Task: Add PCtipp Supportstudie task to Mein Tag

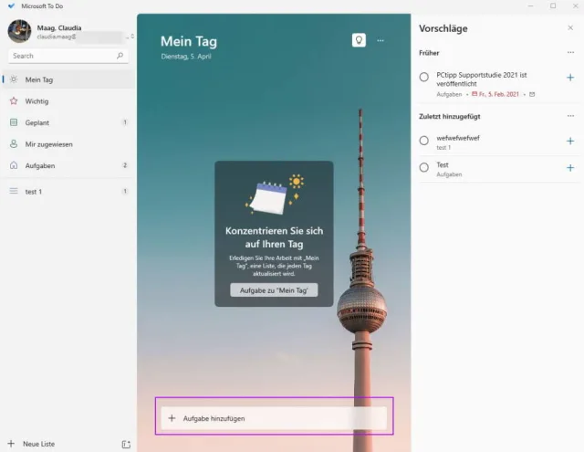Action: [570, 78]
